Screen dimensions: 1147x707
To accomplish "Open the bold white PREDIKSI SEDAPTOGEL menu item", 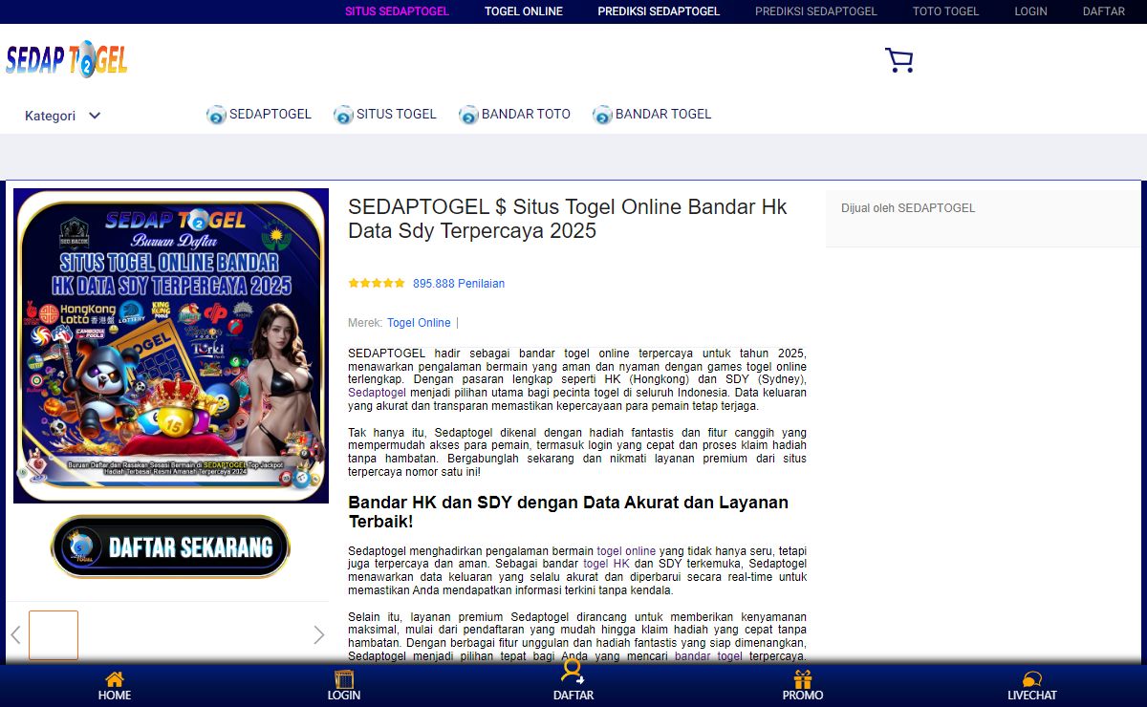I will (x=659, y=11).
